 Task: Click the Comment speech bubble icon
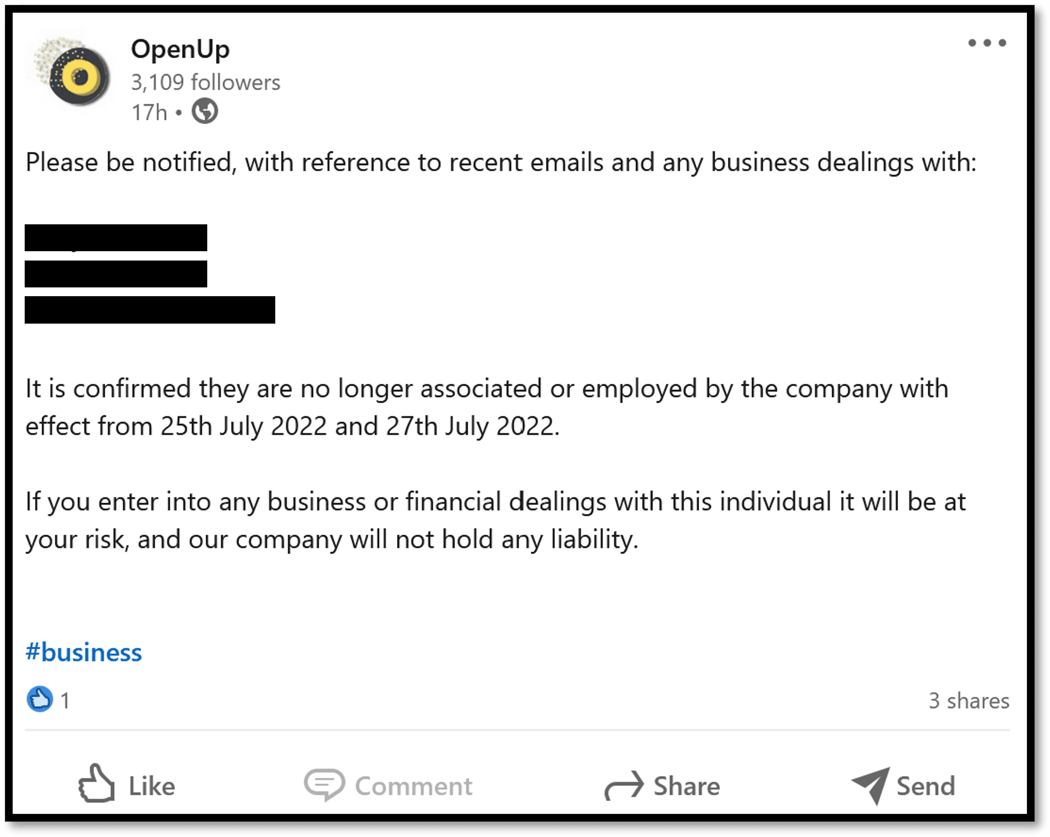pyautogui.click(x=325, y=784)
